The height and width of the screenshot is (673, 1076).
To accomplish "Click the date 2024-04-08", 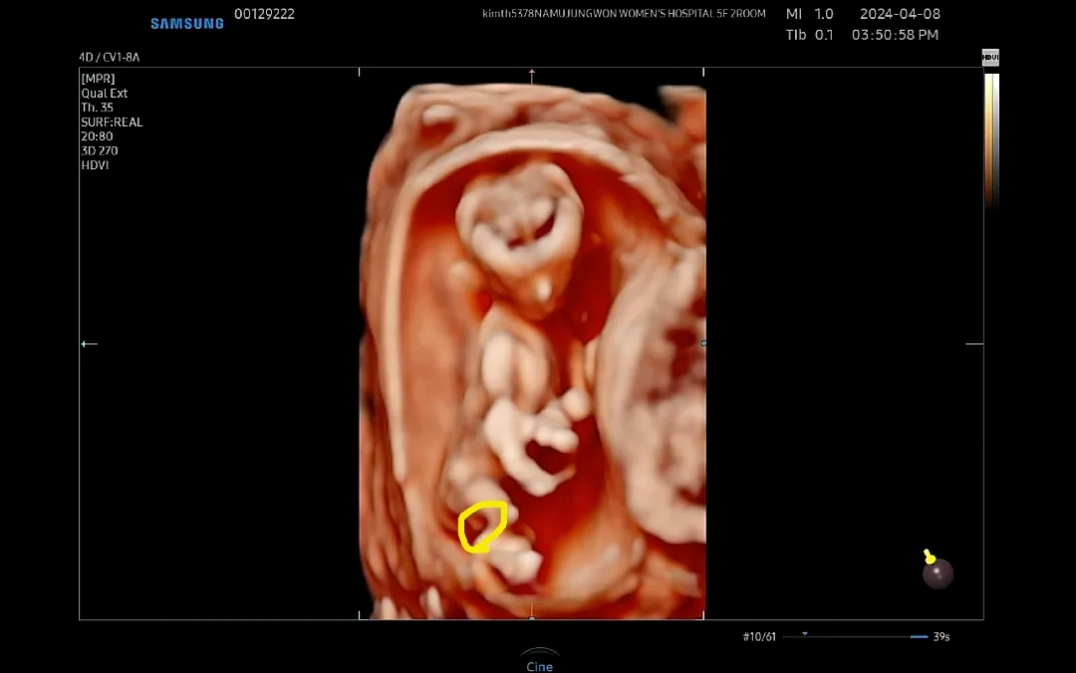I will pos(900,14).
